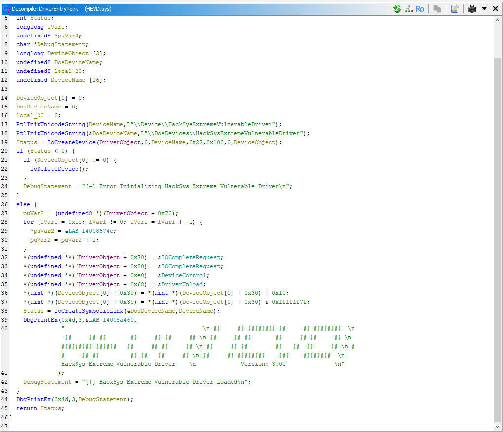This screenshot has height=432, width=503.
Task: Click the grayed-out copy icon
Action: pos(437,9)
